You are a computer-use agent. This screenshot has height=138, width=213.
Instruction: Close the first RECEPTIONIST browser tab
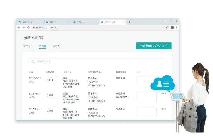click(42, 22)
